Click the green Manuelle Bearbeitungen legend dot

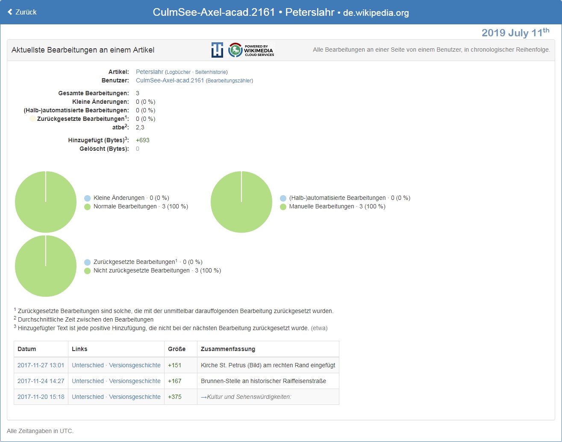(283, 207)
